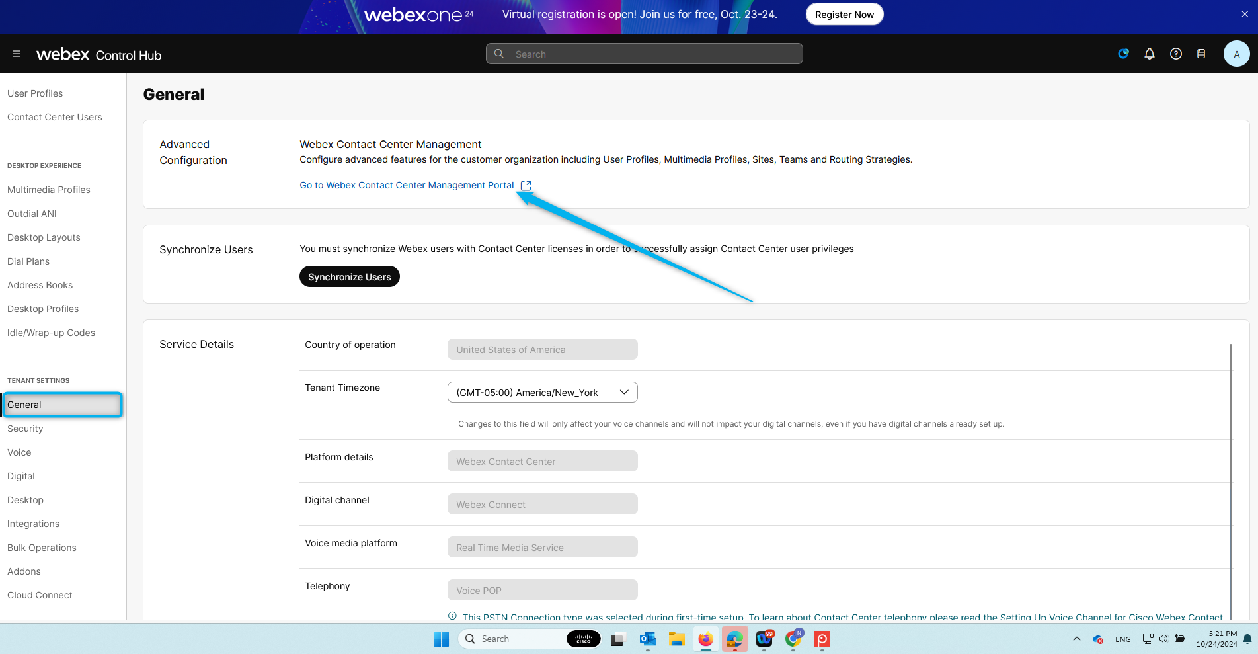Open the user avatar A menu
This screenshot has width=1258, height=654.
click(1236, 54)
